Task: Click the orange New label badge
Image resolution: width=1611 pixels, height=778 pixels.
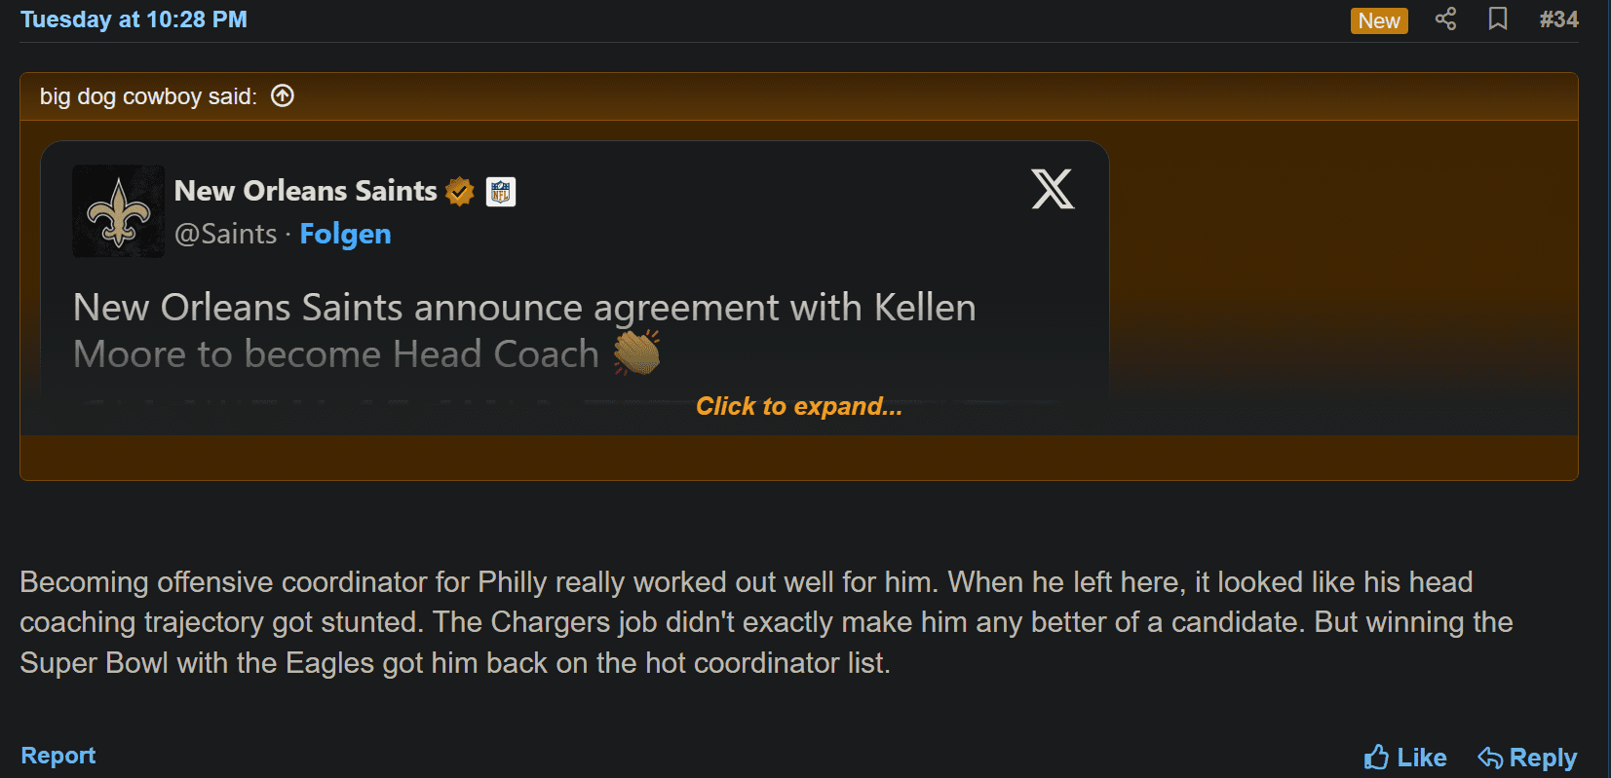Action: coord(1379,20)
